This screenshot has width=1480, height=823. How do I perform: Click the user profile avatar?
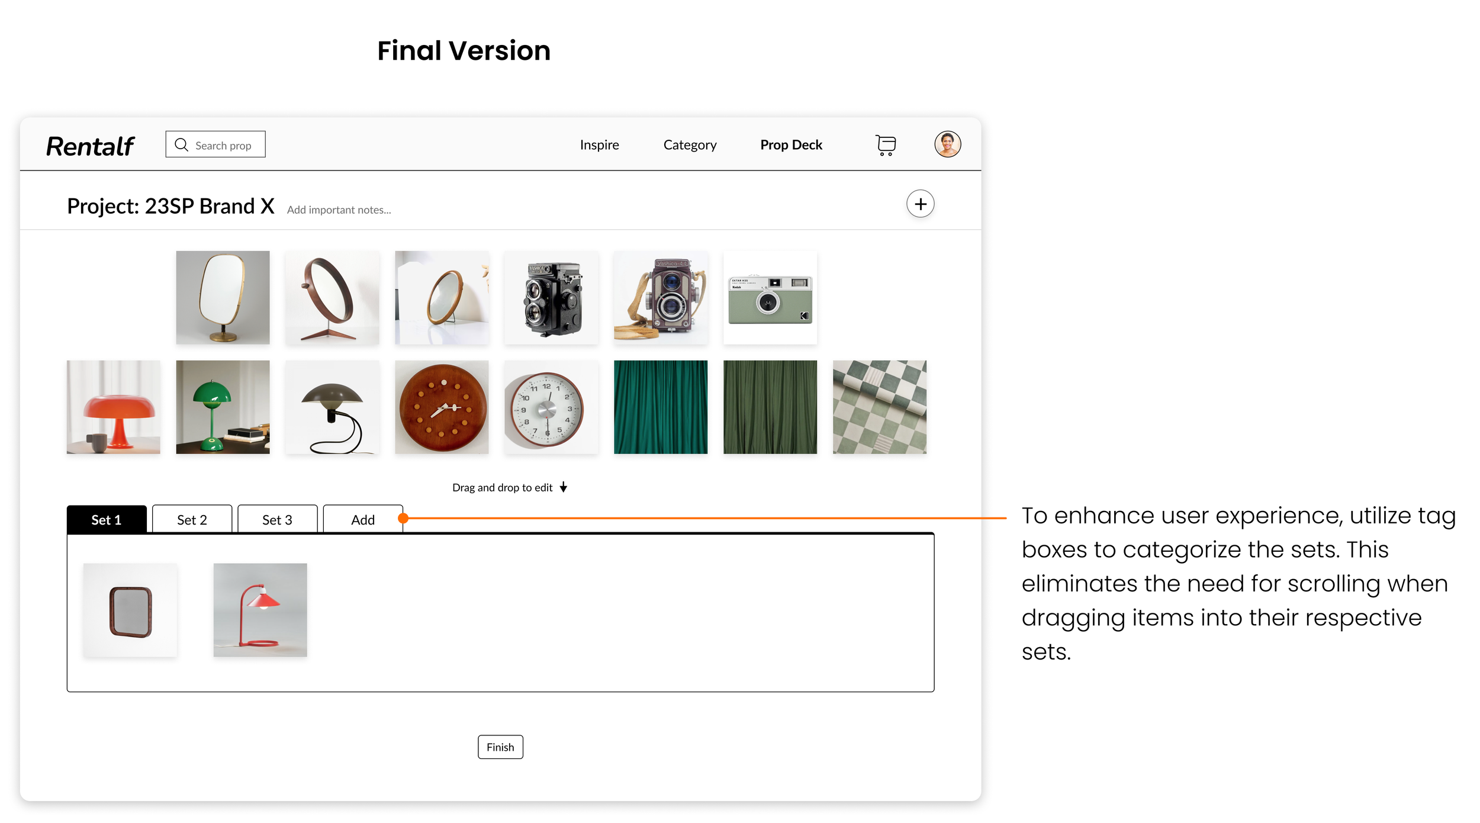tap(947, 144)
